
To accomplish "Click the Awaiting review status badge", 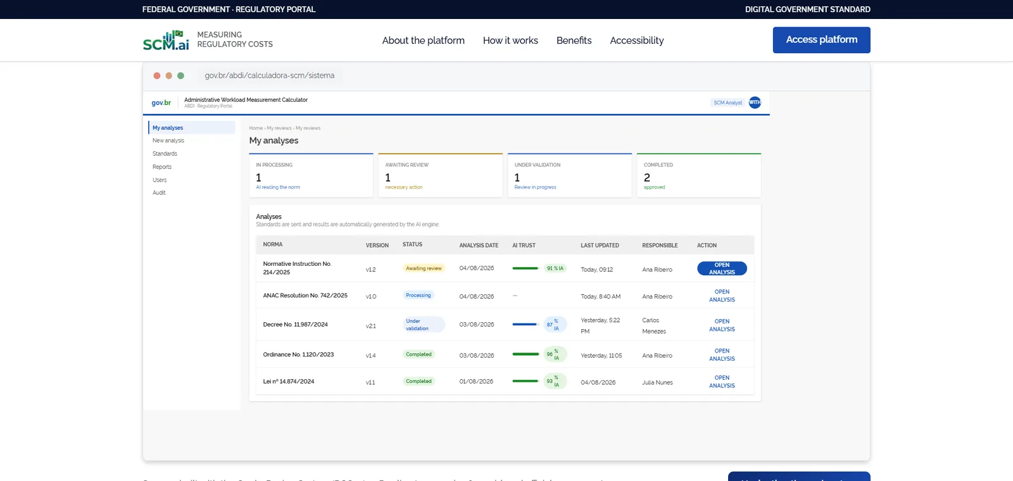I will (x=424, y=268).
